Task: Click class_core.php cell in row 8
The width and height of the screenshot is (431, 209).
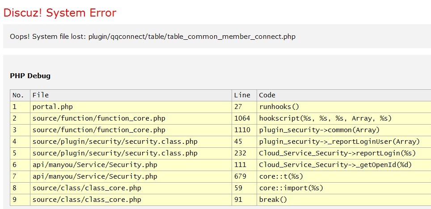Action: (131, 188)
